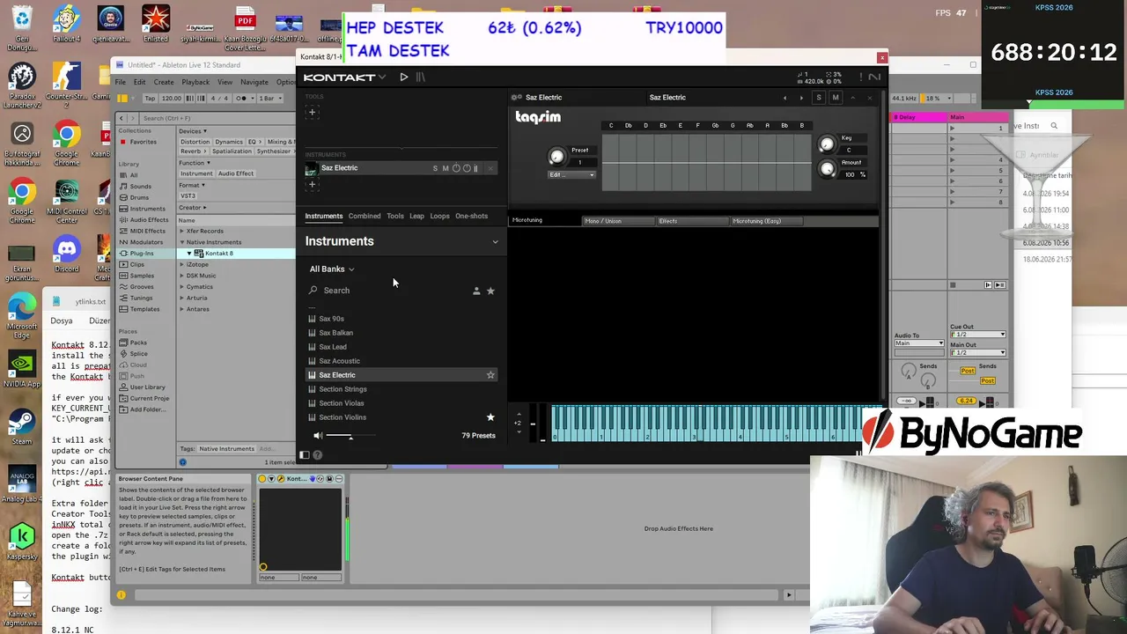Toggle the Kontakt sidebar panel icon

305,455
